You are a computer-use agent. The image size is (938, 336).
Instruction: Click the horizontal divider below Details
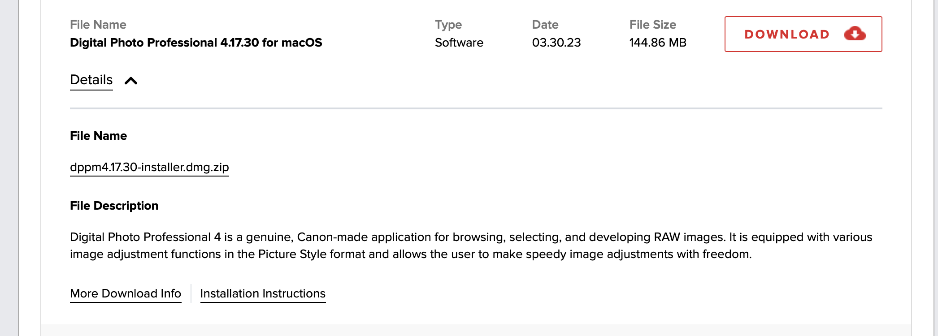pos(476,108)
